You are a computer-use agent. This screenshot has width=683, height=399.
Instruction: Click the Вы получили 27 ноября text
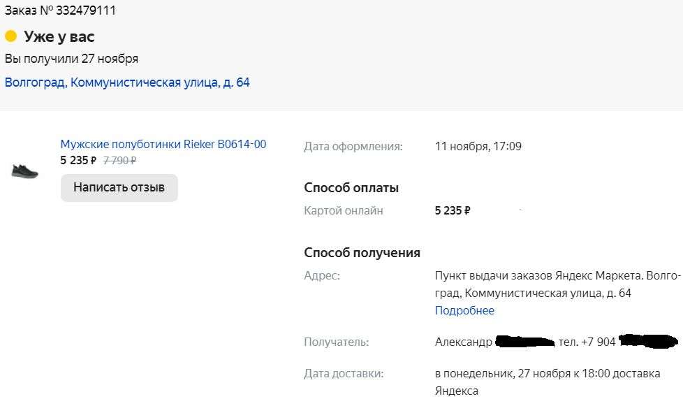coord(71,59)
